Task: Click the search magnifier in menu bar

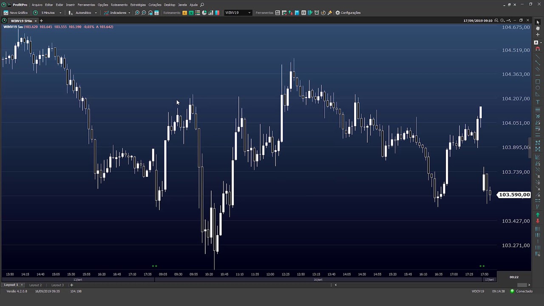Action: 202,5
